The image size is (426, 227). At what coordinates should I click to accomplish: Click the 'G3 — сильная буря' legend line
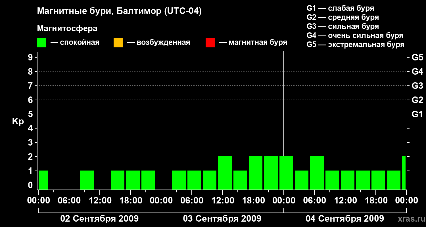coord(343,26)
